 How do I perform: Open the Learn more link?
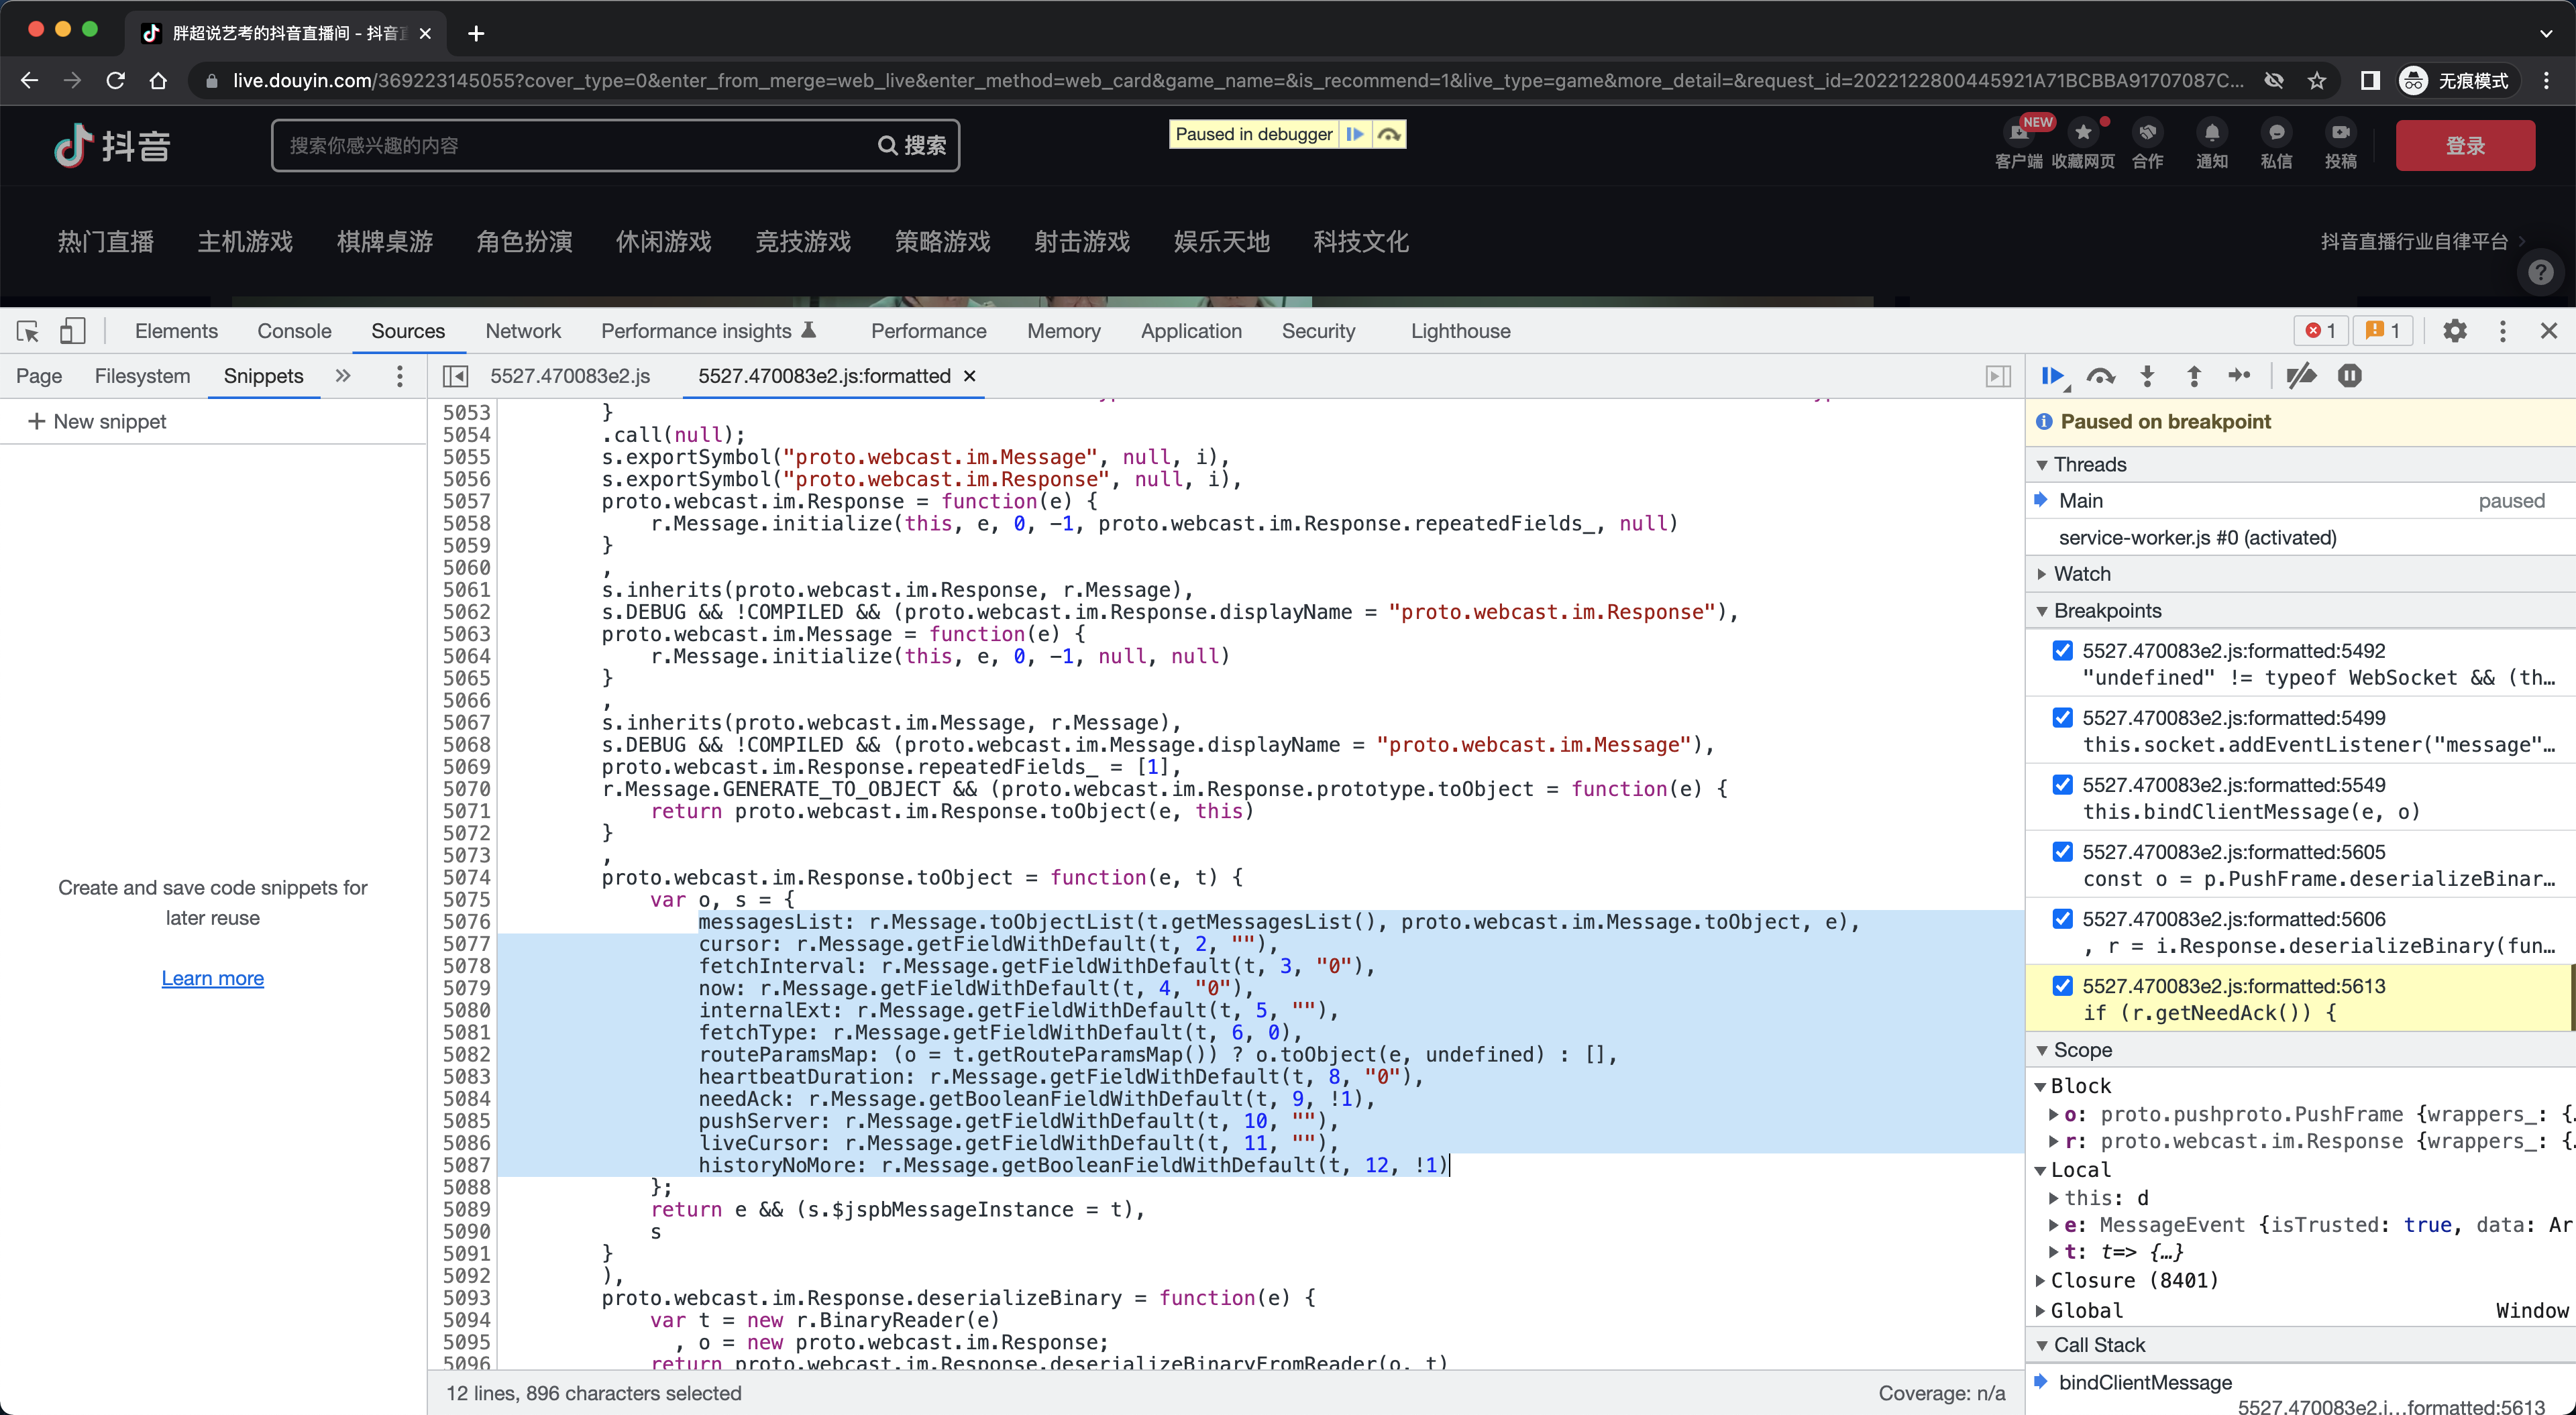click(x=213, y=978)
